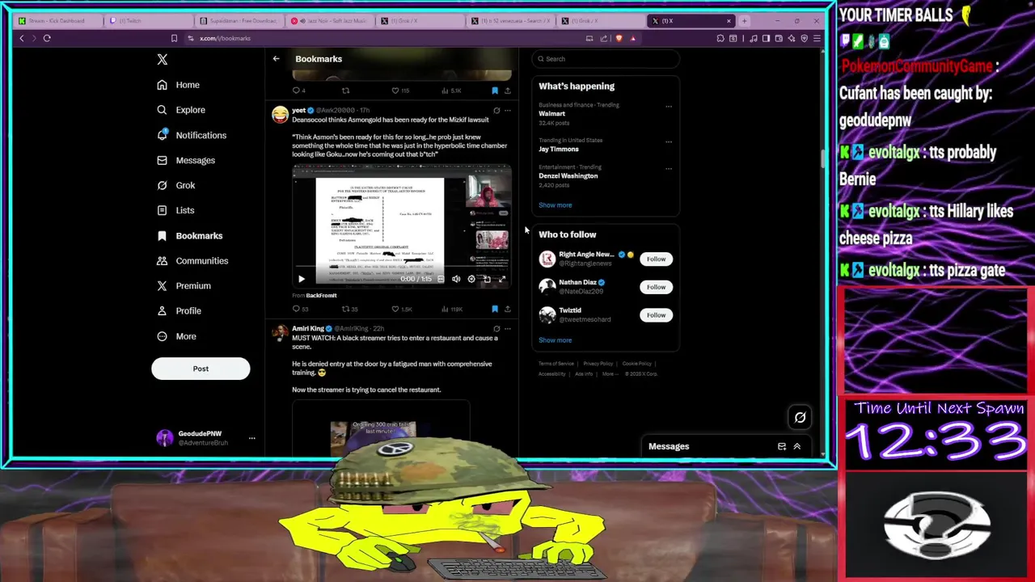Open options for Walmart trend
Image resolution: width=1035 pixels, height=582 pixels.
(669, 106)
